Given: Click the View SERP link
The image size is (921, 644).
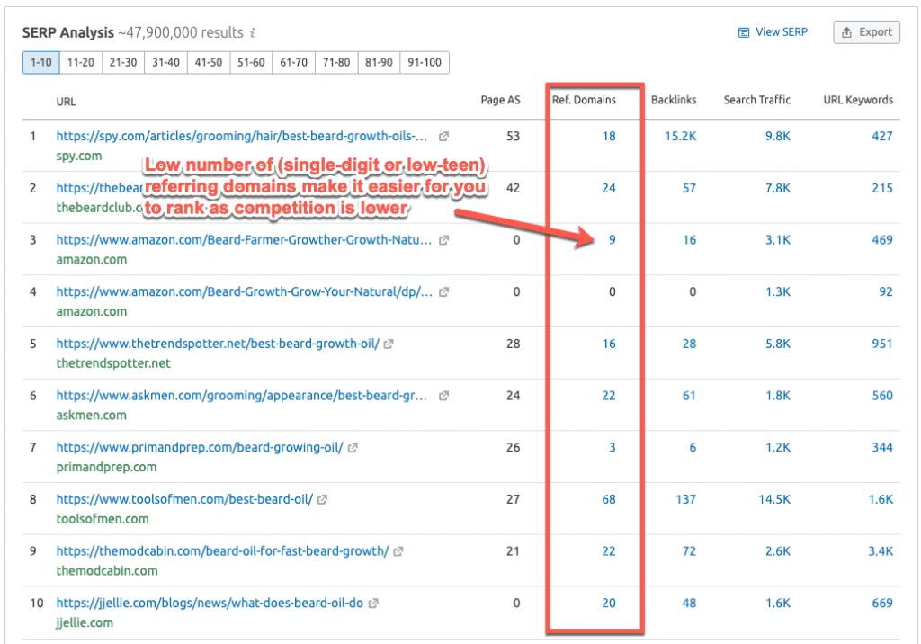Looking at the screenshot, I should point(773,32).
